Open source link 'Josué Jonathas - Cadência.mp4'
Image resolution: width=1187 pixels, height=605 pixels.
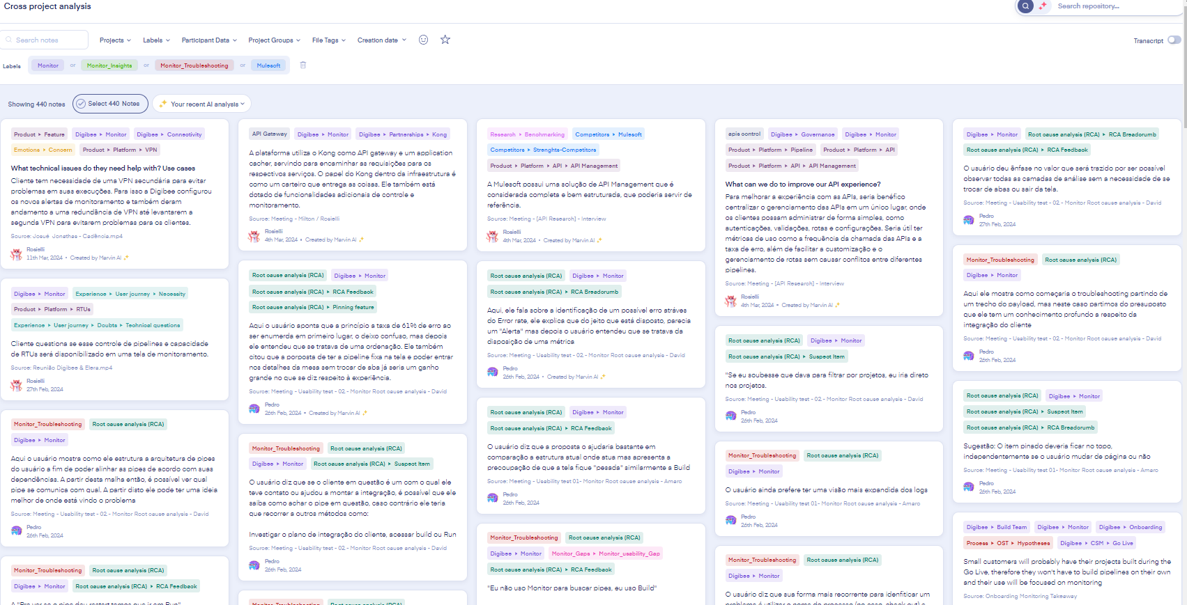tap(77, 236)
